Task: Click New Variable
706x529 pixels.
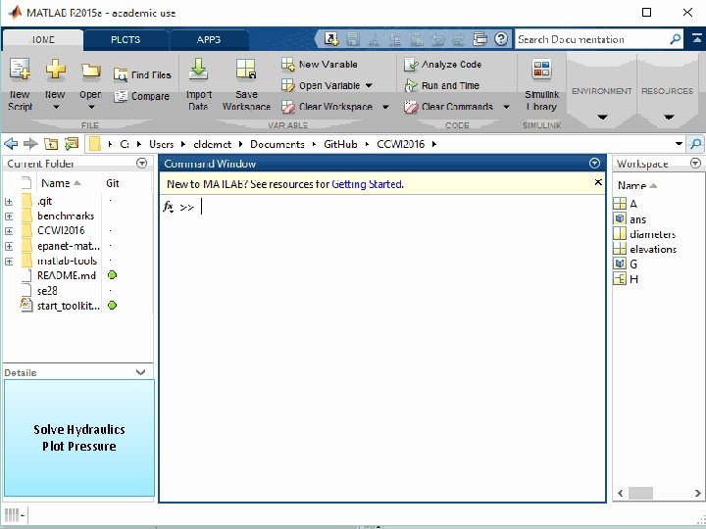Action: [320, 65]
